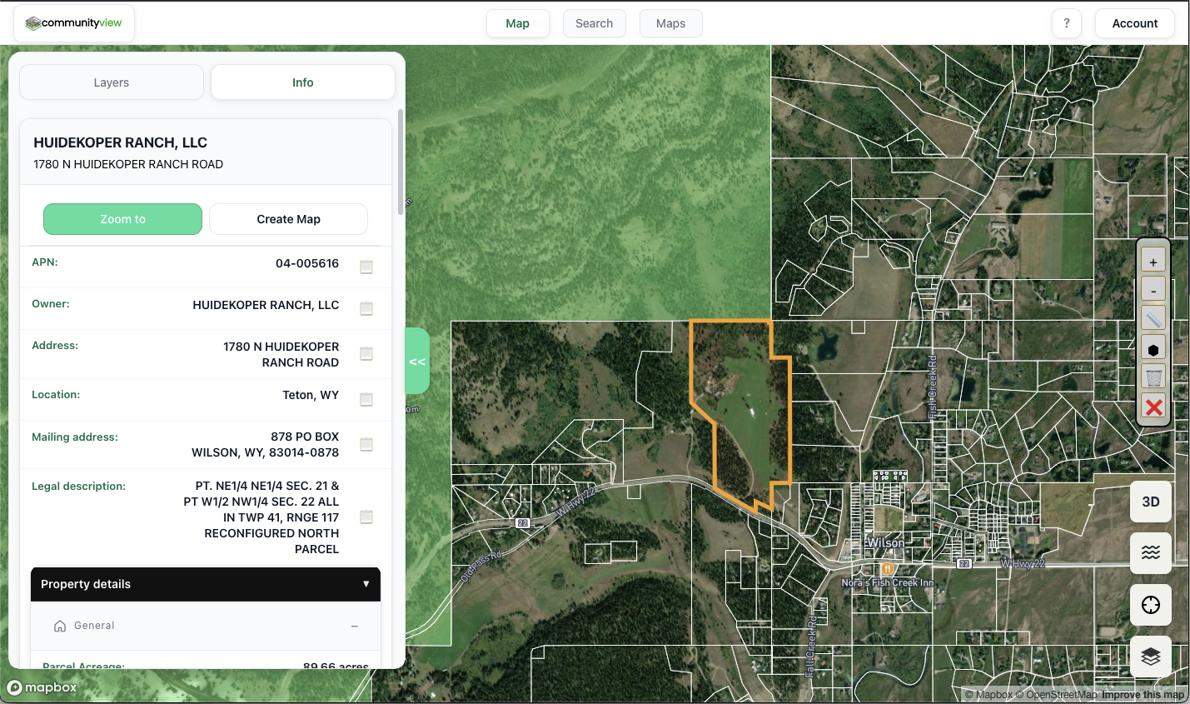Copy the APN value with clipboard icon
The image size is (1190, 704).
click(366, 267)
